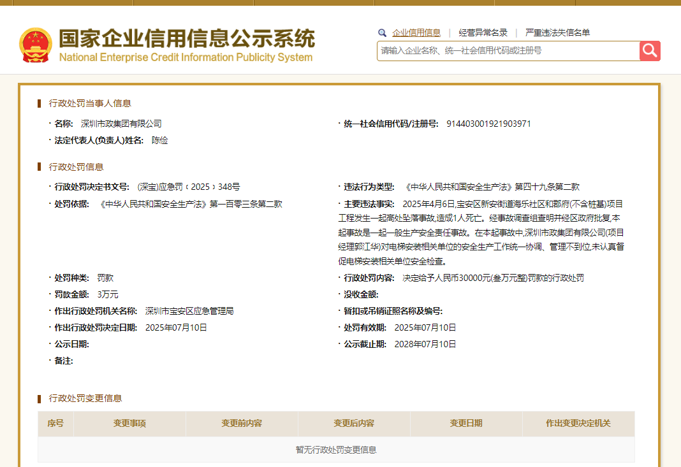Click the 公示截止期 date 2028年07月10日
Viewport: 681px width, 467px height.
[425, 344]
